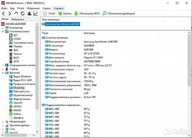The height and width of the screenshot is (138, 192).
Task: Open the Сервис menu
Action: [x=47, y=8]
